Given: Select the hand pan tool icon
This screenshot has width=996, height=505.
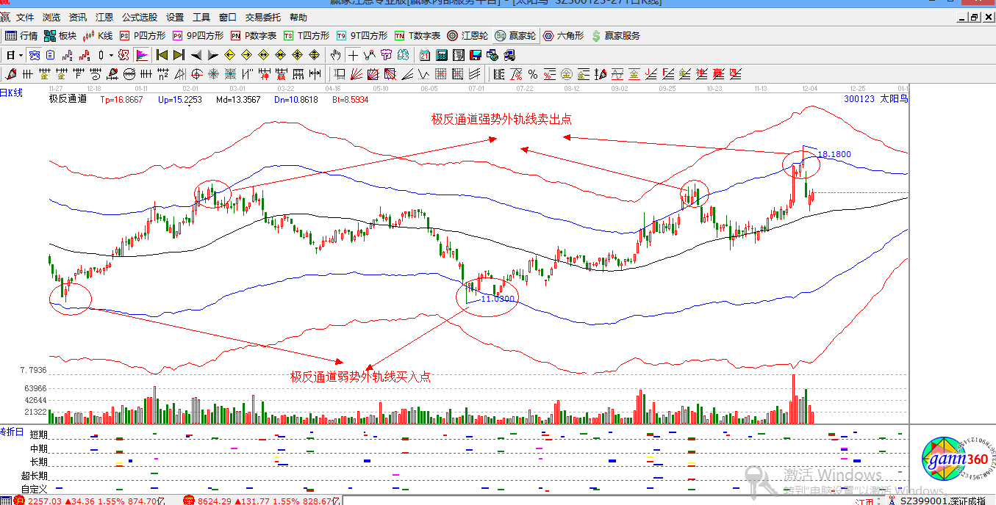Looking at the screenshot, I should 334,54.
